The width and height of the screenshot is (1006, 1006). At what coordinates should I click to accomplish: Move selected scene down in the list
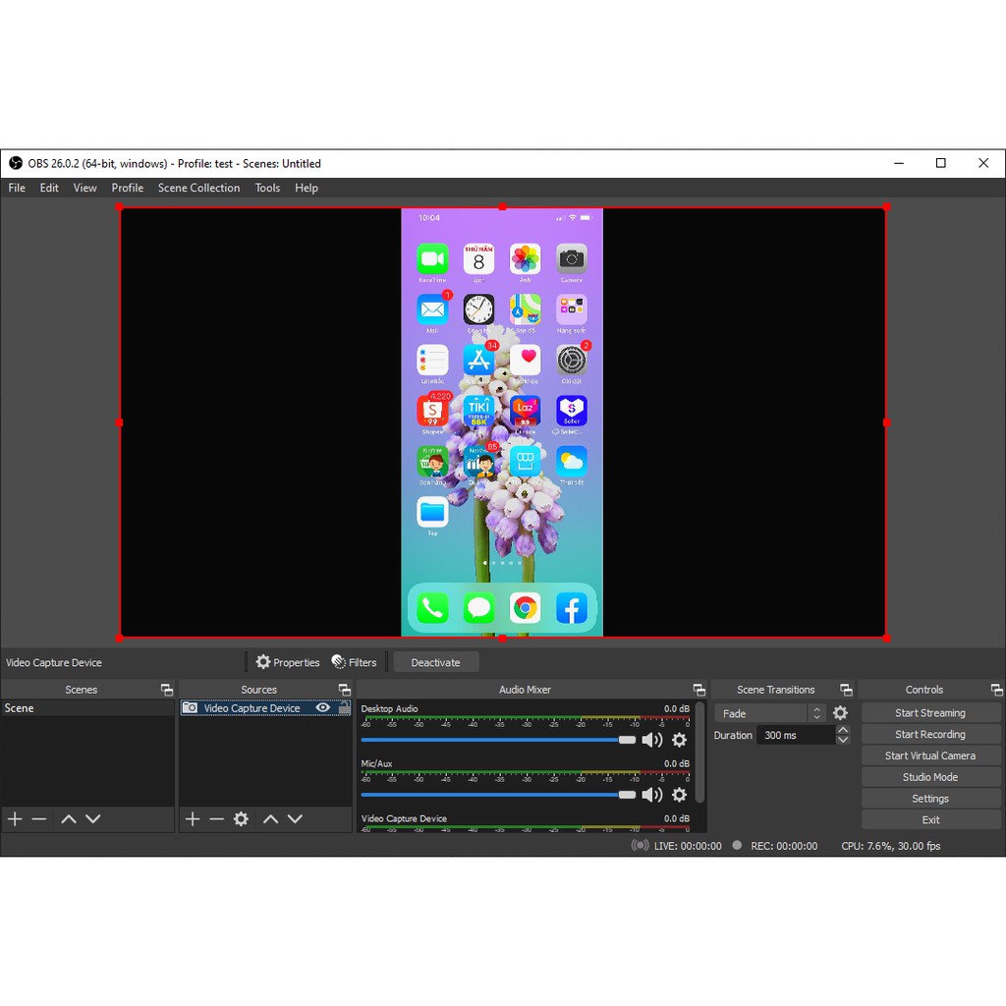92,818
